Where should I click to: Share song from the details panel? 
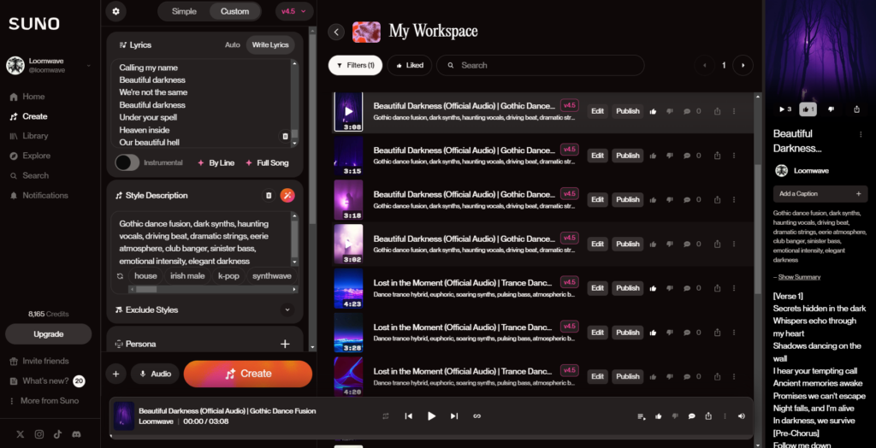coord(857,109)
